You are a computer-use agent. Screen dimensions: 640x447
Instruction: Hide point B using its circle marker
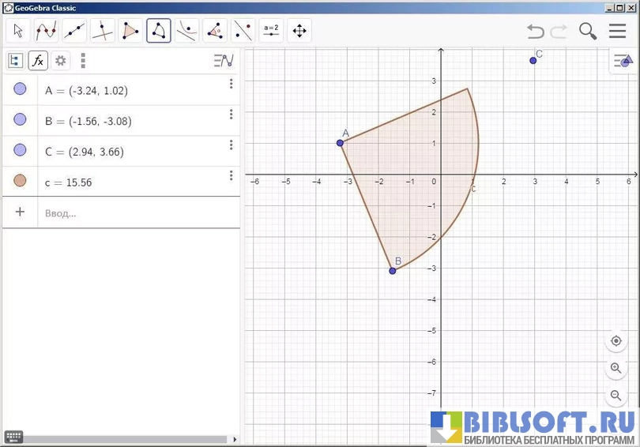coord(20,120)
